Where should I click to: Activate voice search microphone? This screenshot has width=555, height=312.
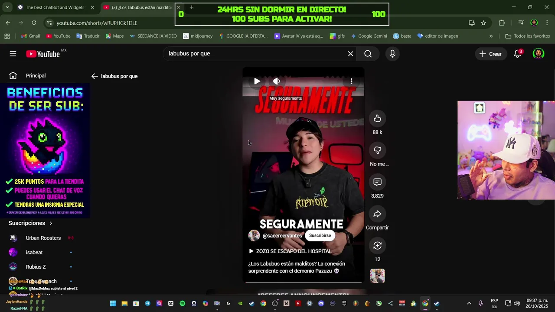392,54
